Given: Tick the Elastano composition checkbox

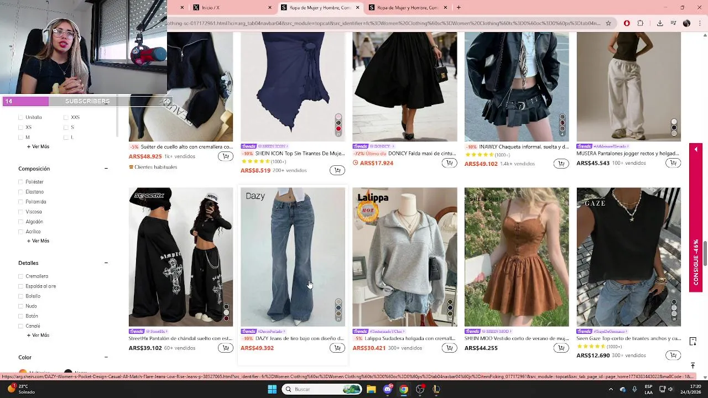Looking at the screenshot, I should (21, 192).
